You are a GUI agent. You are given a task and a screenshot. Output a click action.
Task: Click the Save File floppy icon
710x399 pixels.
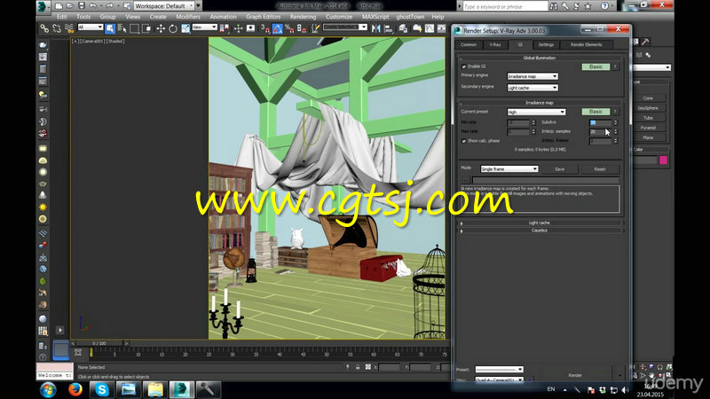click(x=82, y=6)
